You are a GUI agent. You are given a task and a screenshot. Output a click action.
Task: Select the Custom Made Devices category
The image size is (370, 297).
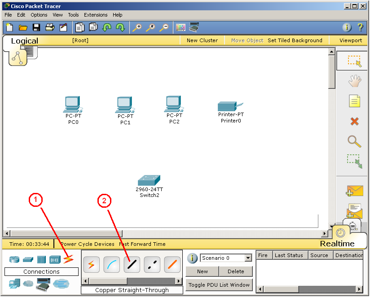43,284
